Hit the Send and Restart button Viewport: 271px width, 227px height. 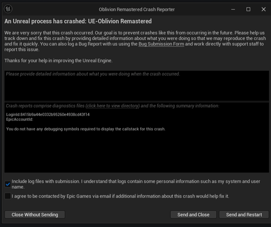pos(244,215)
